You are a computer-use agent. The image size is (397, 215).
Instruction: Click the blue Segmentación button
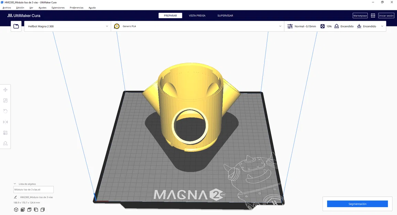click(357, 204)
